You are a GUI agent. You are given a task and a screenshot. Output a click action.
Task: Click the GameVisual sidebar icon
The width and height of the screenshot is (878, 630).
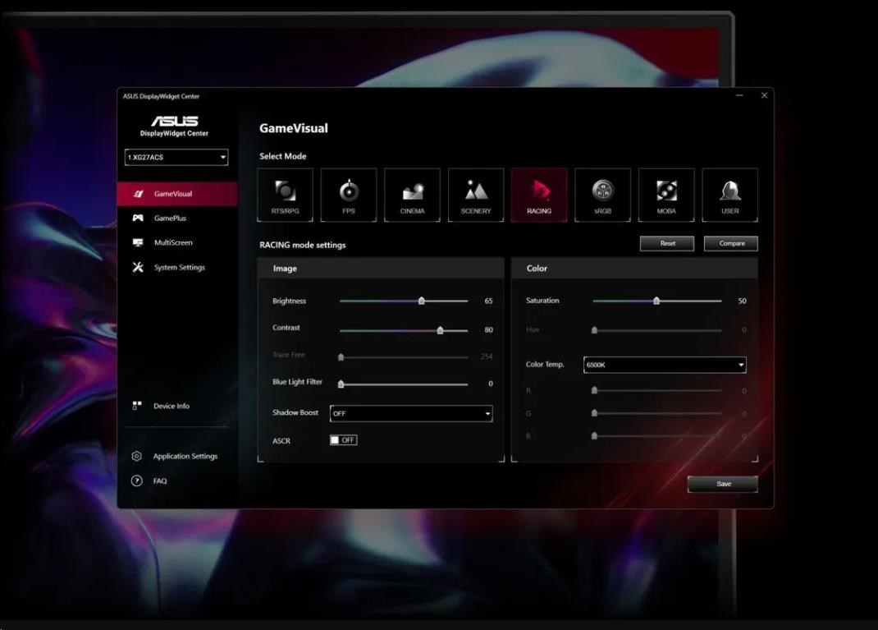coord(138,194)
